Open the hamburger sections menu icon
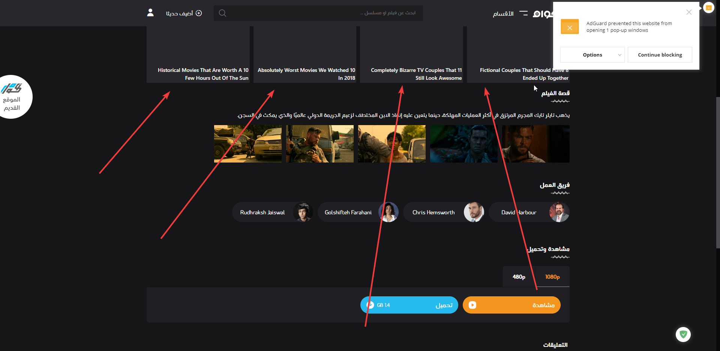The height and width of the screenshot is (351, 720). (x=523, y=13)
